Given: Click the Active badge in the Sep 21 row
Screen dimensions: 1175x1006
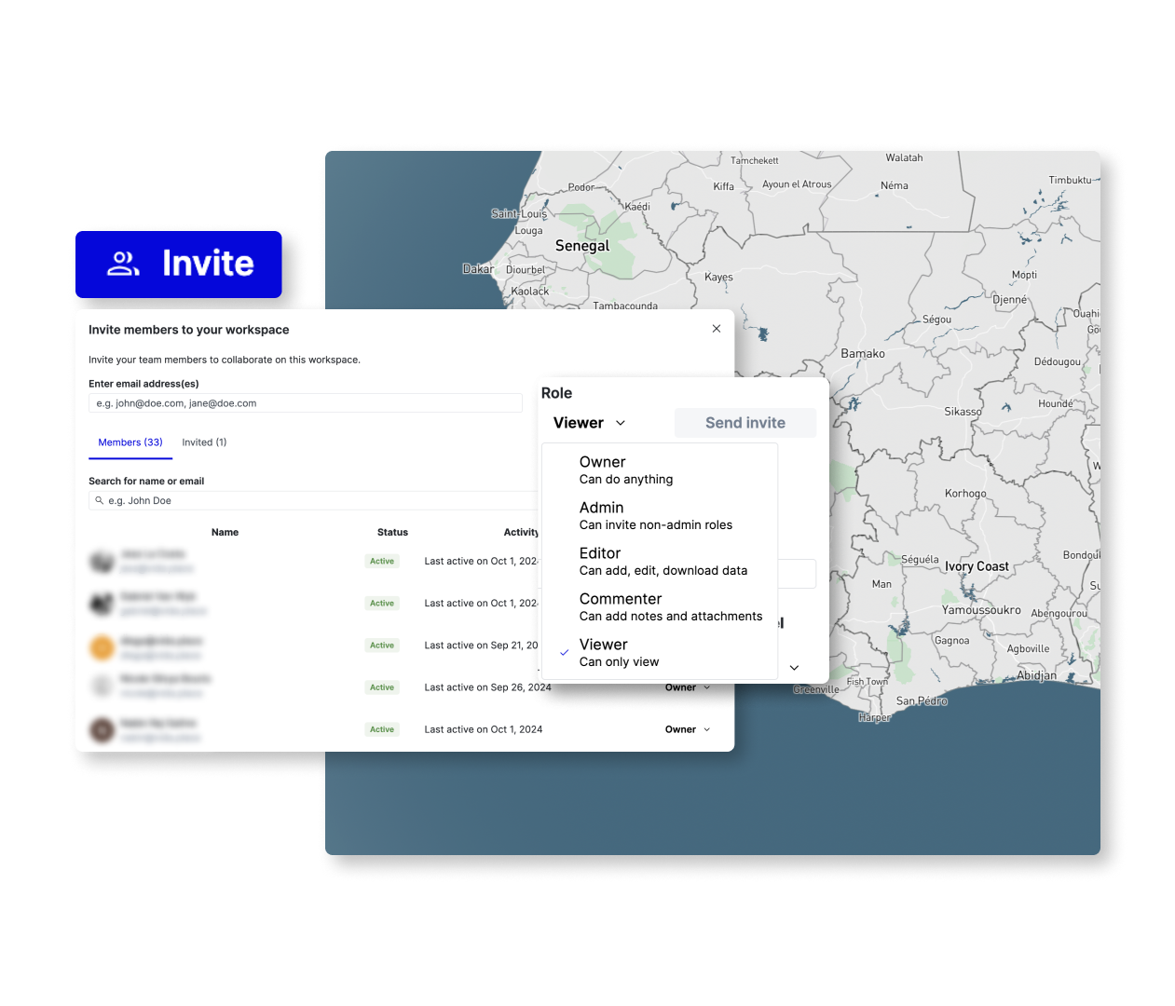Looking at the screenshot, I should click(382, 646).
